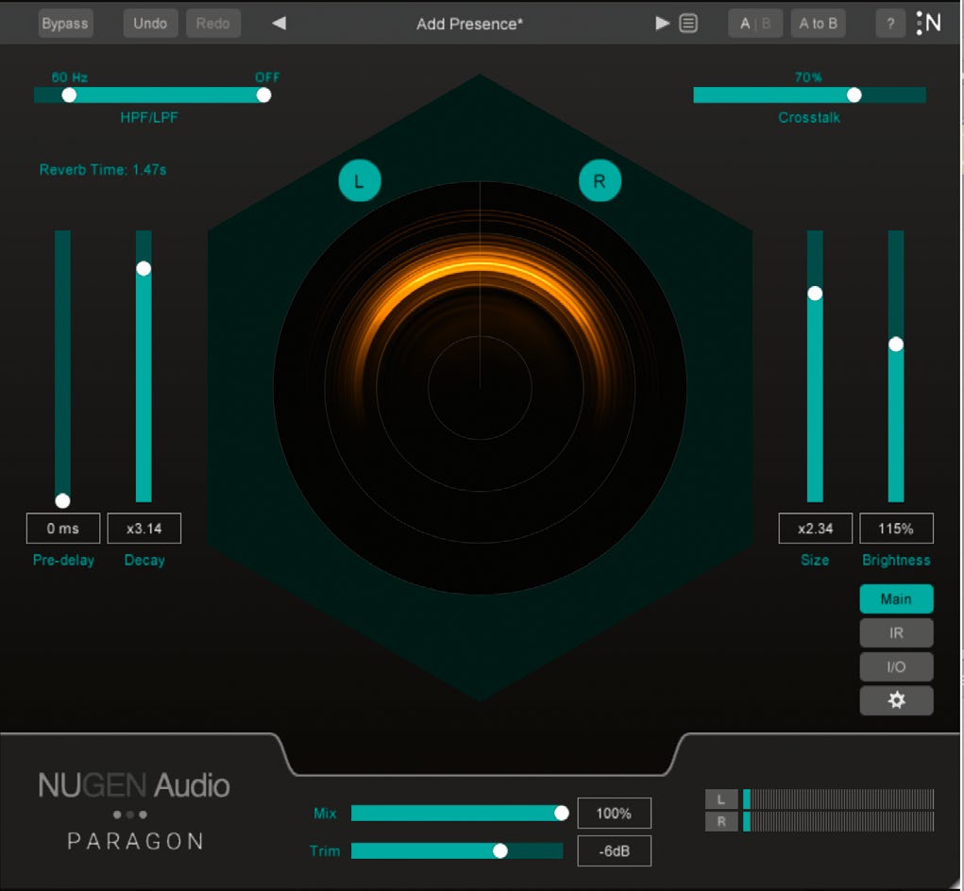The image size is (964, 891).
Task: Click the Size x2.34 value field
Action: click(x=815, y=529)
